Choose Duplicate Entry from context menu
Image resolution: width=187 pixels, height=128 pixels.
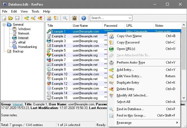coord(128,83)
